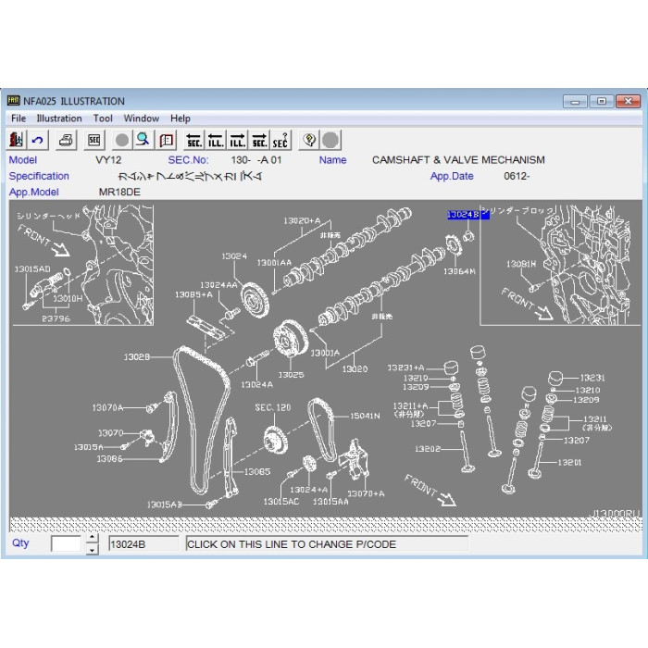Select part label 13085+A on diagram
This screenshot has width=648, height=648.
coord(193,294)
